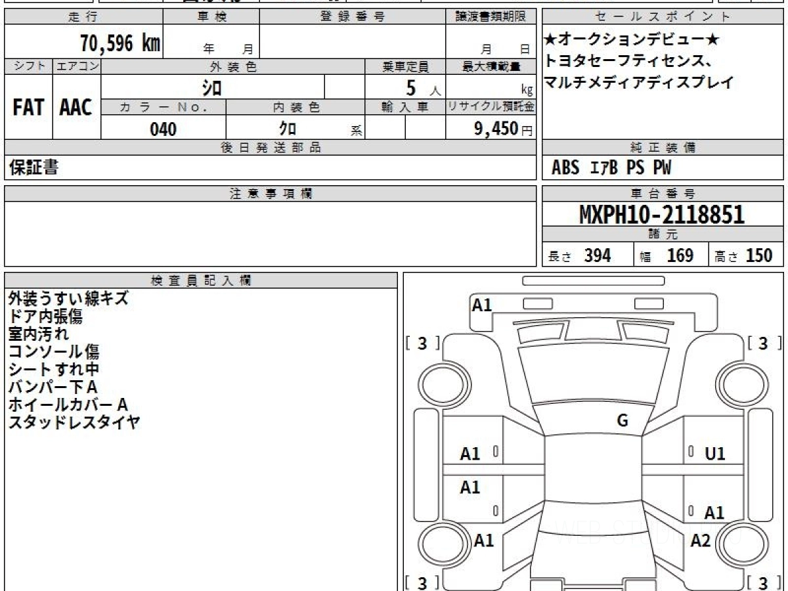The width and height of the screenshot is (788, 591).
Task: Select the top-left [3] tire rating
Action: 422,343
